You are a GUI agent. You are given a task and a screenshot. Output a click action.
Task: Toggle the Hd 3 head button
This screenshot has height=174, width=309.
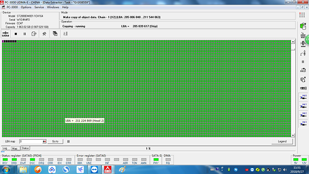click(303, 123)
